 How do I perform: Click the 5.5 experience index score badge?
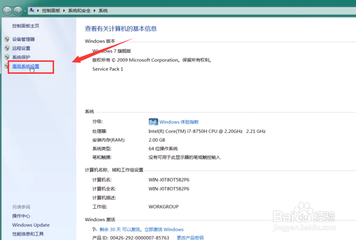tap(153, 122)
